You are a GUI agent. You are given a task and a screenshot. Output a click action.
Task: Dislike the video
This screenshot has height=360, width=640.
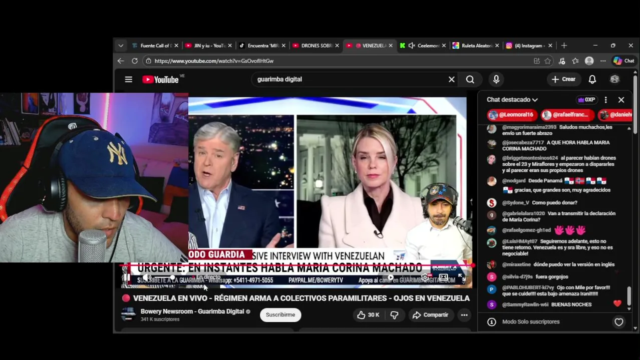(395, 314)
